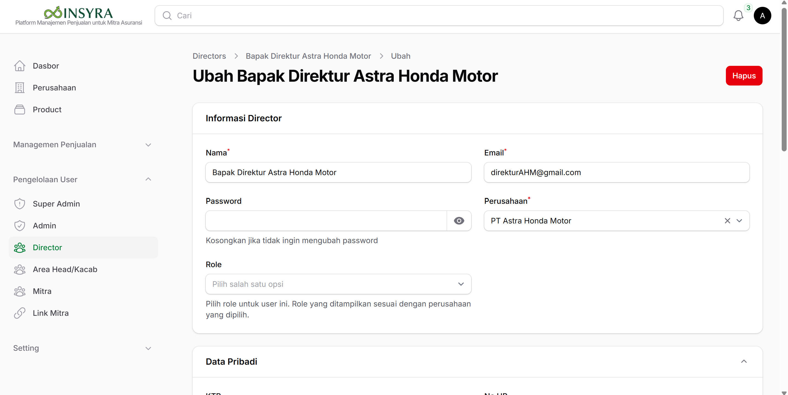Open the Perusahaan dropdown arrow
The image size is (788, 395).
(x=739, y=220)
